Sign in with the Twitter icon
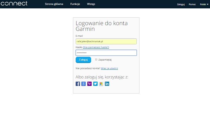 [95, 84]
